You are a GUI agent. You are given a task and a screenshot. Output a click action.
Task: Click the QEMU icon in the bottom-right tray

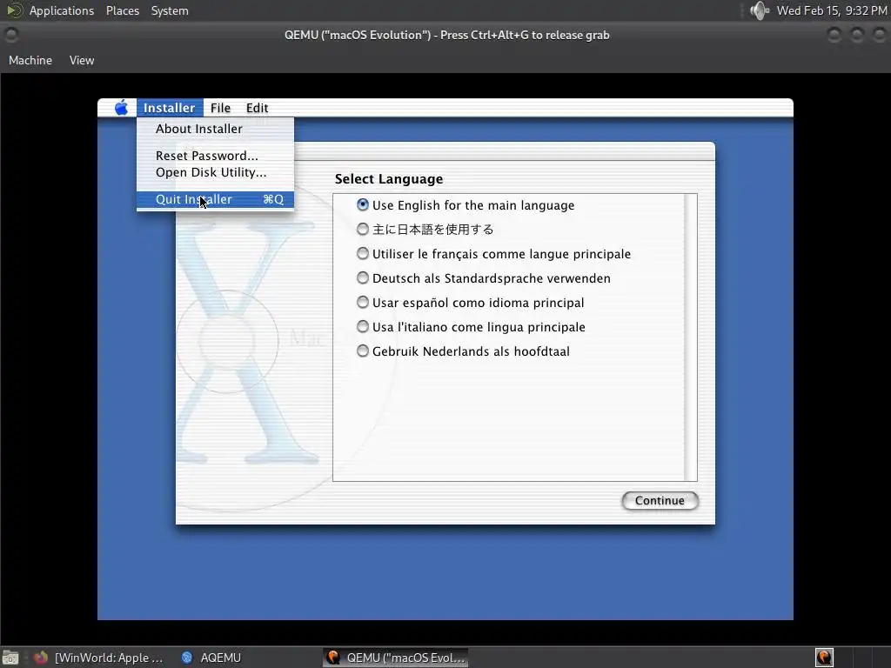coord(824,658)
